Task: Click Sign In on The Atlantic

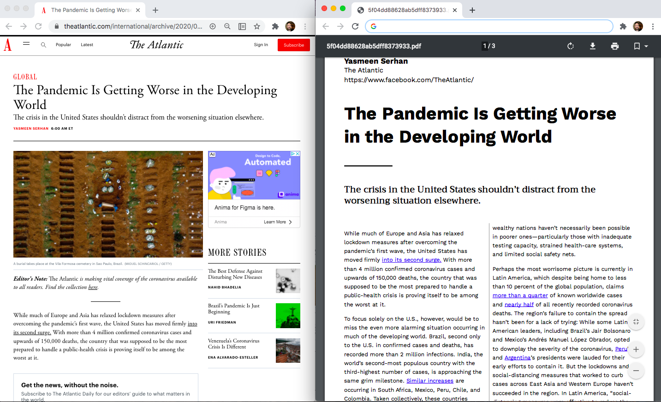Action: [x=261, y=45]
